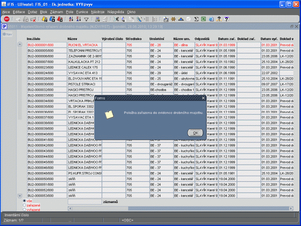This screenshot has width=301, height=226.
Task: Close the Forms dialog with X
Action: [203, 98]
